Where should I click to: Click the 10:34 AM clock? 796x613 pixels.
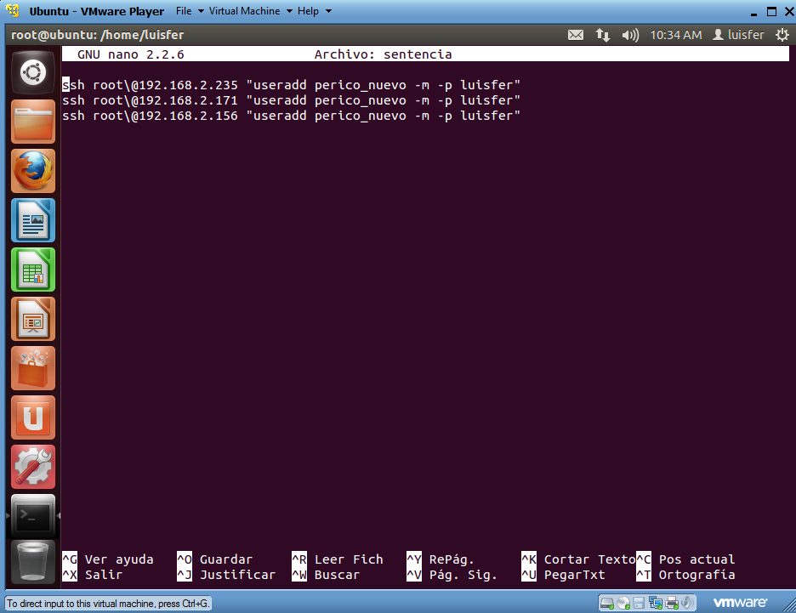tap(675, 35)
